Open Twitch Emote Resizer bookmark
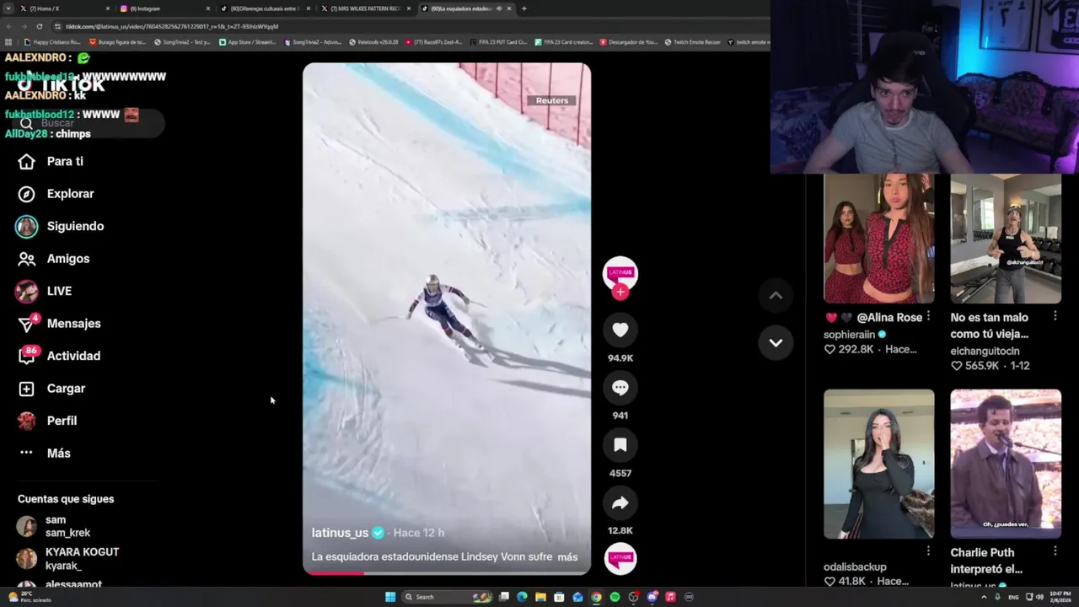This screenshot has height=607, width=1079. click(692, 41)
